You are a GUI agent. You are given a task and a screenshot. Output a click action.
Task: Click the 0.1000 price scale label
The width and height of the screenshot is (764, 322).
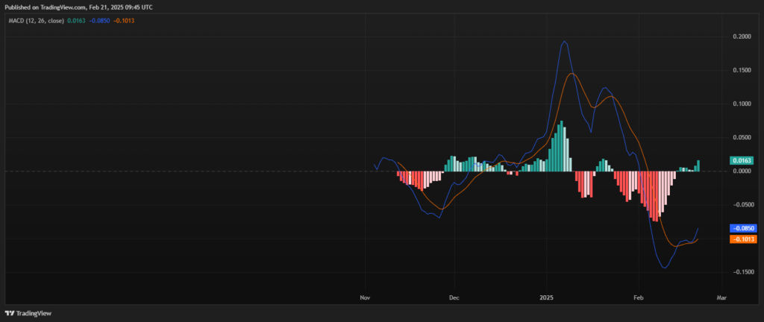[x=742, y=104]
